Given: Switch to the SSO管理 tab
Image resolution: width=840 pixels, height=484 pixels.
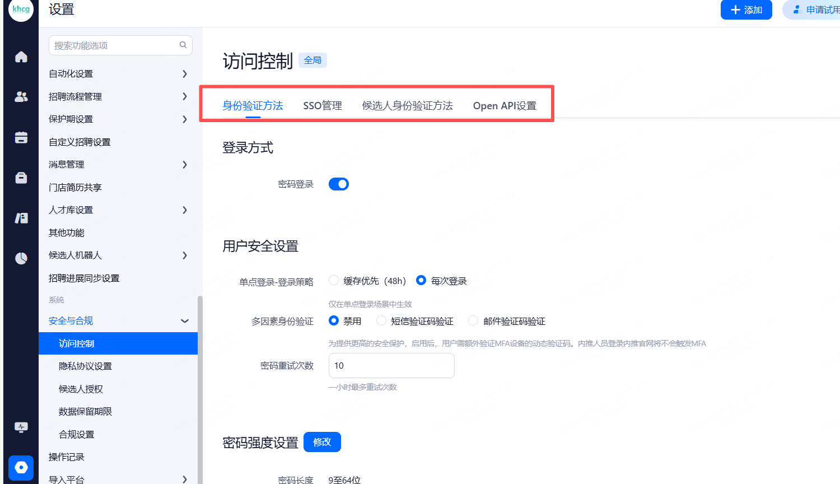Looking at the screenshot, I should pyautogui.click(x=323, y=106).
